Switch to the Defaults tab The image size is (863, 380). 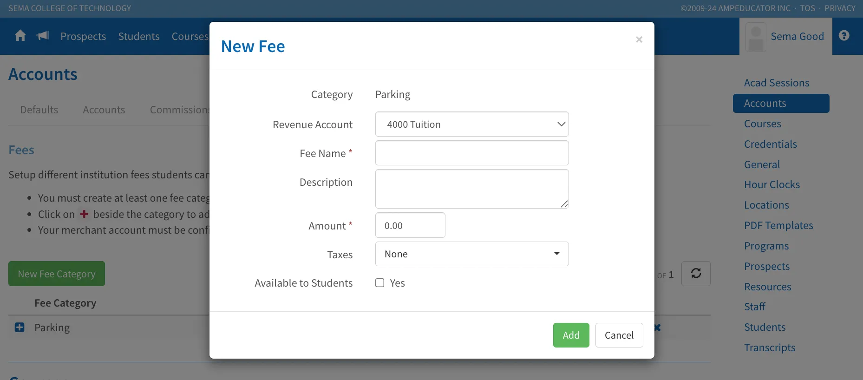tap(39, 110)
